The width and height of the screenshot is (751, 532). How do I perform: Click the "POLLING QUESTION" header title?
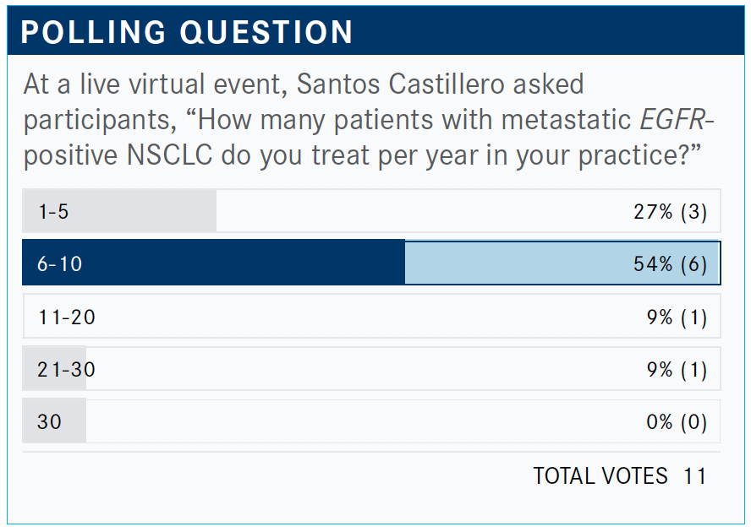point(187,32)
